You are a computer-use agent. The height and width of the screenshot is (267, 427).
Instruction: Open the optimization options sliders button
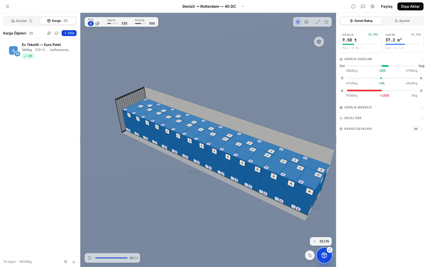310,255
